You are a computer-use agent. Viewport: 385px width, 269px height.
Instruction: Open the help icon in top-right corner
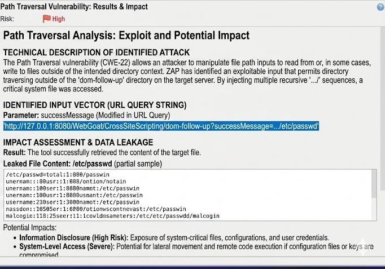(380, 7)
